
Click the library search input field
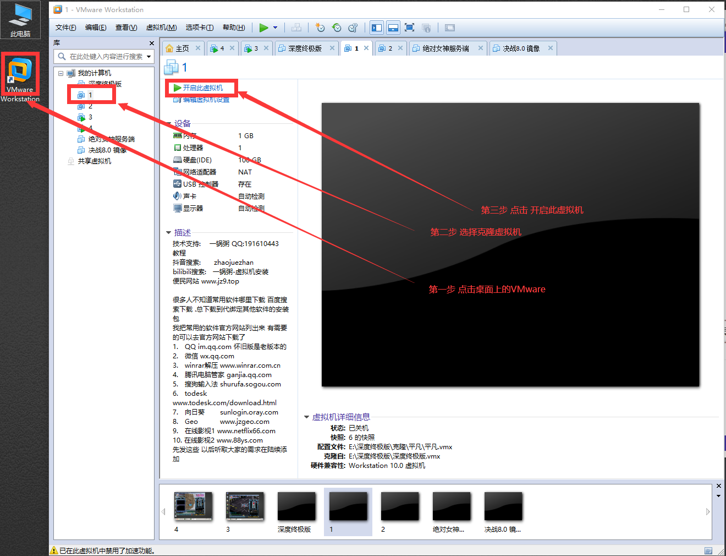[x=105, y=56]
